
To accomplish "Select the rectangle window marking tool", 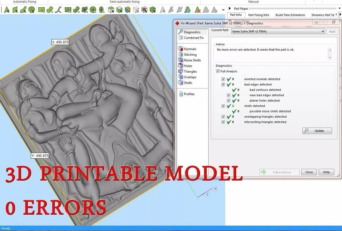I will click(41, 10).
